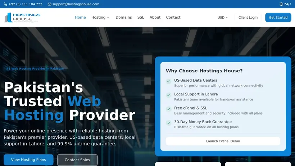Click the globe icon beside 24/7
The image size is (295, 166).
281,4
